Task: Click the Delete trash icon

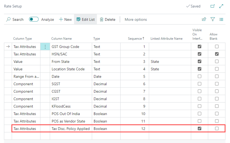Action: click(101, 19)
